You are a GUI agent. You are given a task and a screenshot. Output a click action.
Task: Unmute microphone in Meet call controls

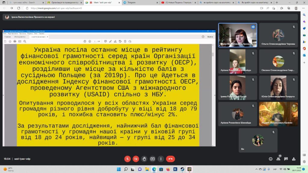click(128, 159)
